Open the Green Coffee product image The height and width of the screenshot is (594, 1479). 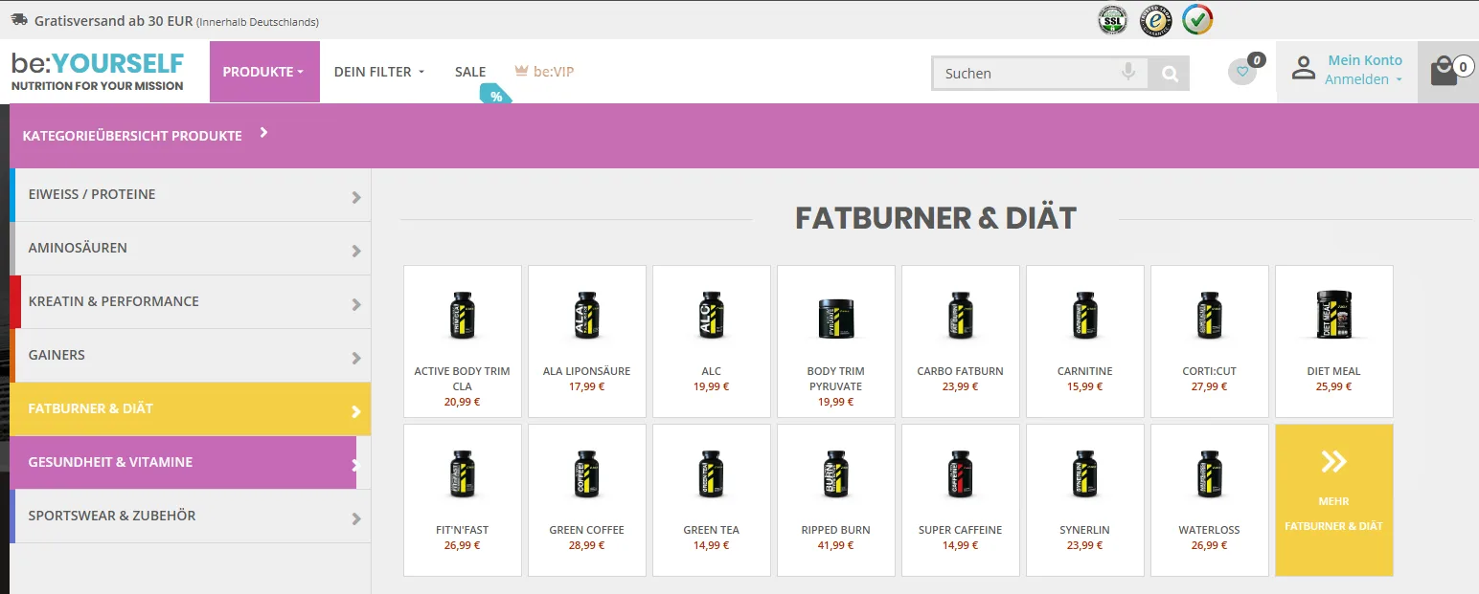tap(587, 474)
